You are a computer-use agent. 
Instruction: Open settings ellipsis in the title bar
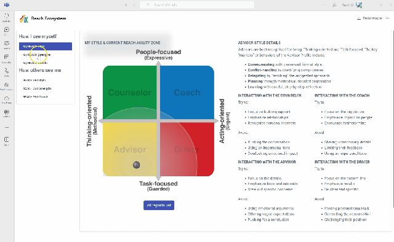pos(325,5)
